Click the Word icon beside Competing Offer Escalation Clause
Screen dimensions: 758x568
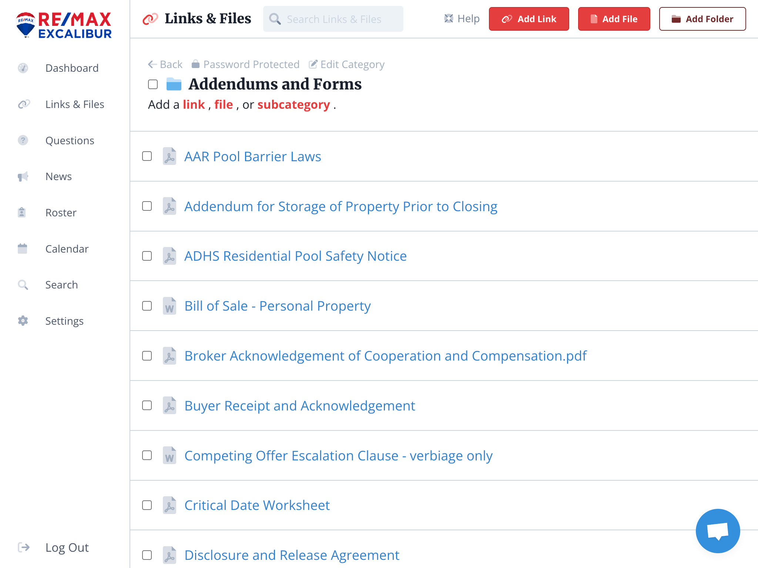(170, 456)
